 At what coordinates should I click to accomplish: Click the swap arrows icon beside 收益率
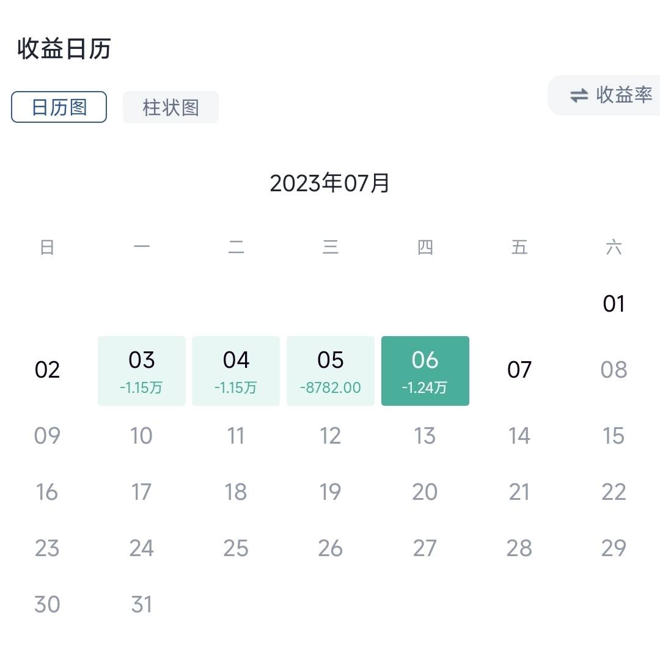tap(579, 95)
